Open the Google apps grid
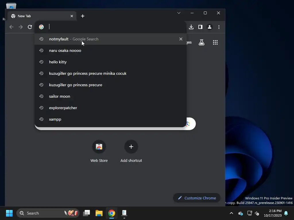Viewport: 294px width, 220px height. (215, 42)
